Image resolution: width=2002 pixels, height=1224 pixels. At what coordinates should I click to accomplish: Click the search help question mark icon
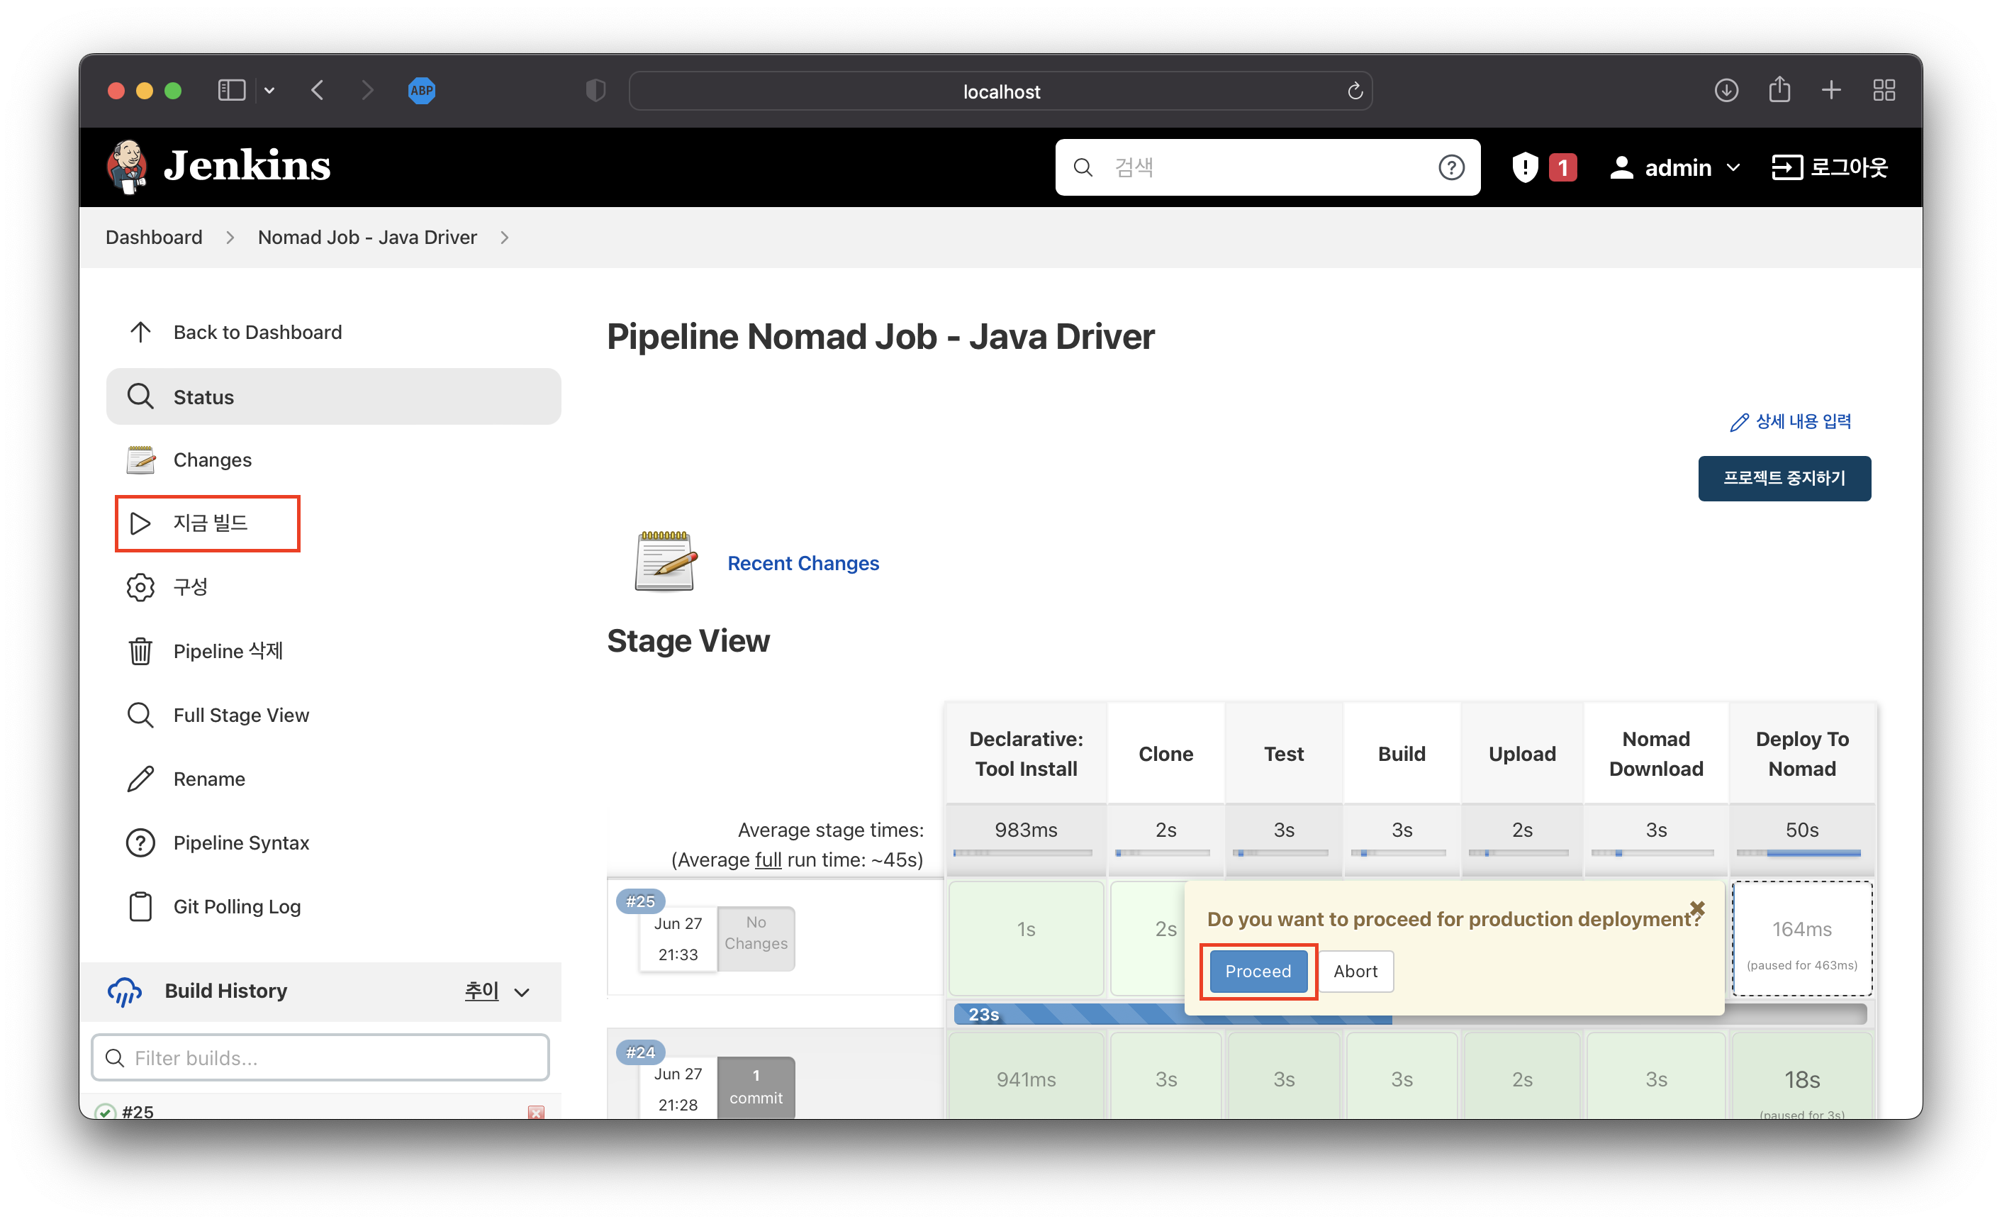click(1451, 167)
